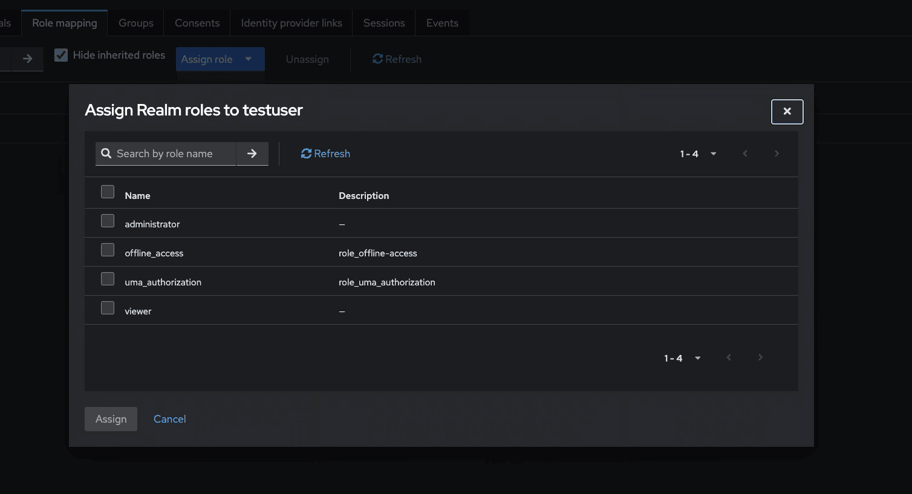The image size is (912, 494).
Task: Click the uma_authorization role name
Action: (x=163, y=282)
